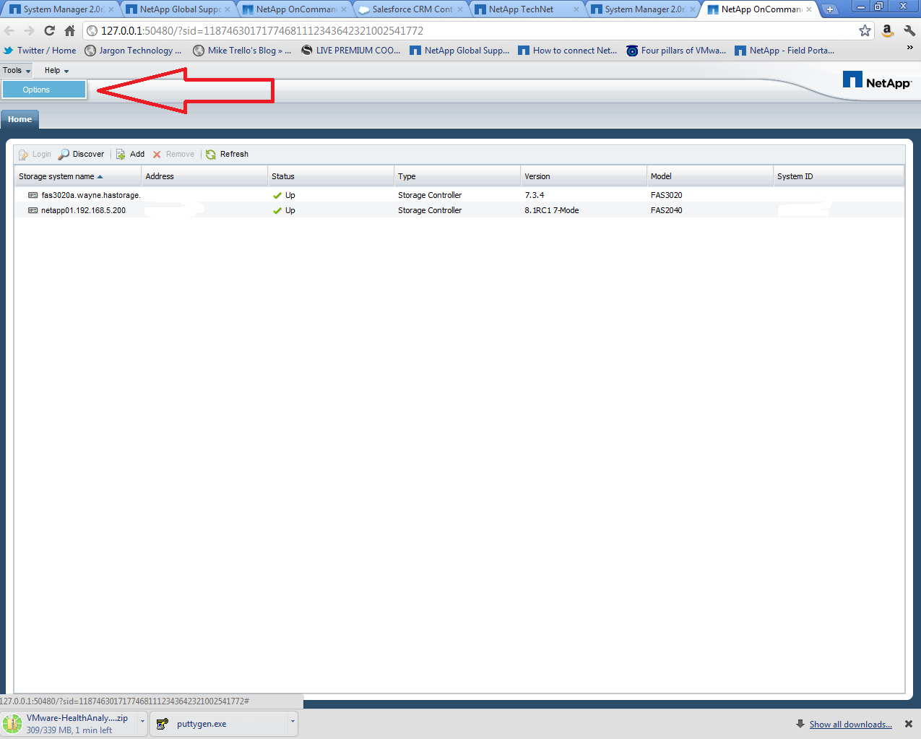921x739 pixels.
Task: Open Twitter / Home bookmark
Action: click(x=40, y=51)
